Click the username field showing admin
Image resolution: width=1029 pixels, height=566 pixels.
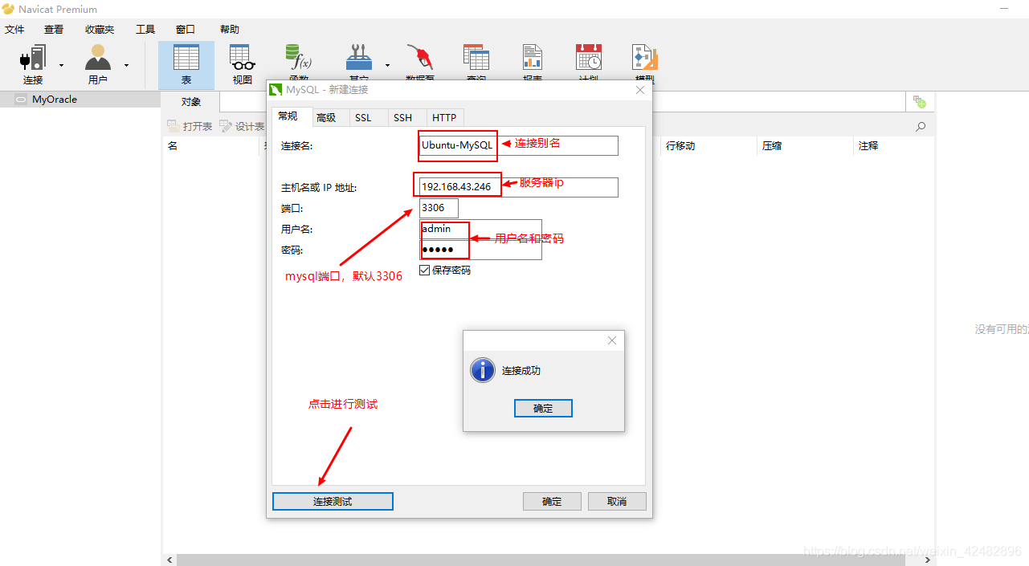pyautogui.click(x=480, y=229)
